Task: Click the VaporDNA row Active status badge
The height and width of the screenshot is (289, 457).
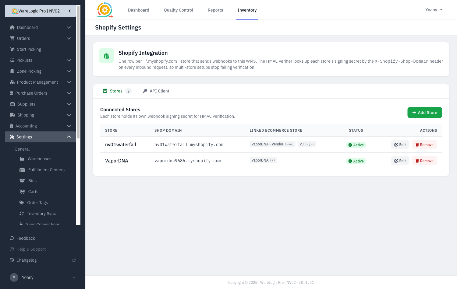Action: 356,161
